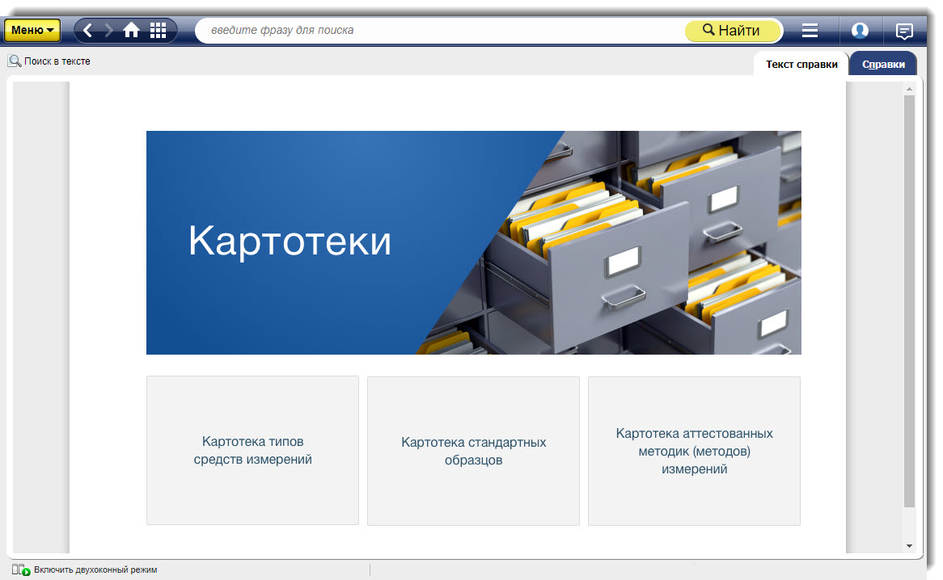Click the vertical scrollbar thumb
Screen dimensions: 943x580
[x=909, y=301]
